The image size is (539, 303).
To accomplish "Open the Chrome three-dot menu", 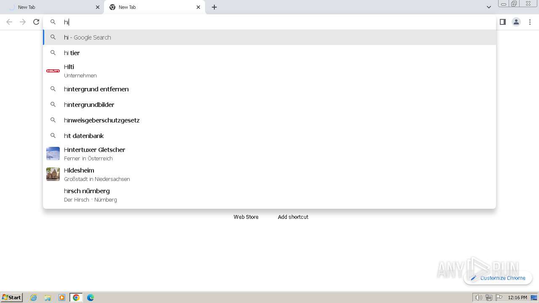I will coord(530,22).
